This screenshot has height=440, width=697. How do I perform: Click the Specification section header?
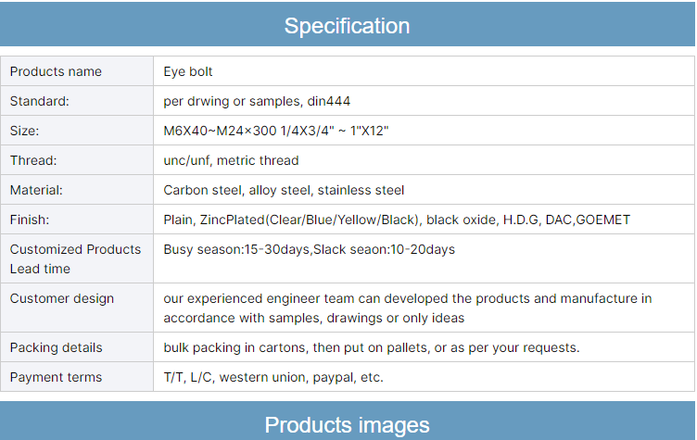click(348, 25)
